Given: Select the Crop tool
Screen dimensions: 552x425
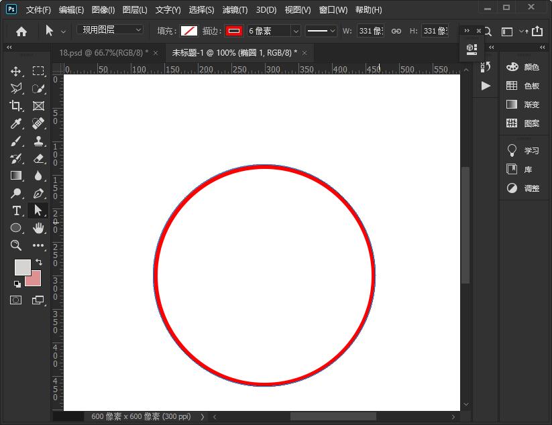Looking at the screenshot, I should [x=16, y=105].
